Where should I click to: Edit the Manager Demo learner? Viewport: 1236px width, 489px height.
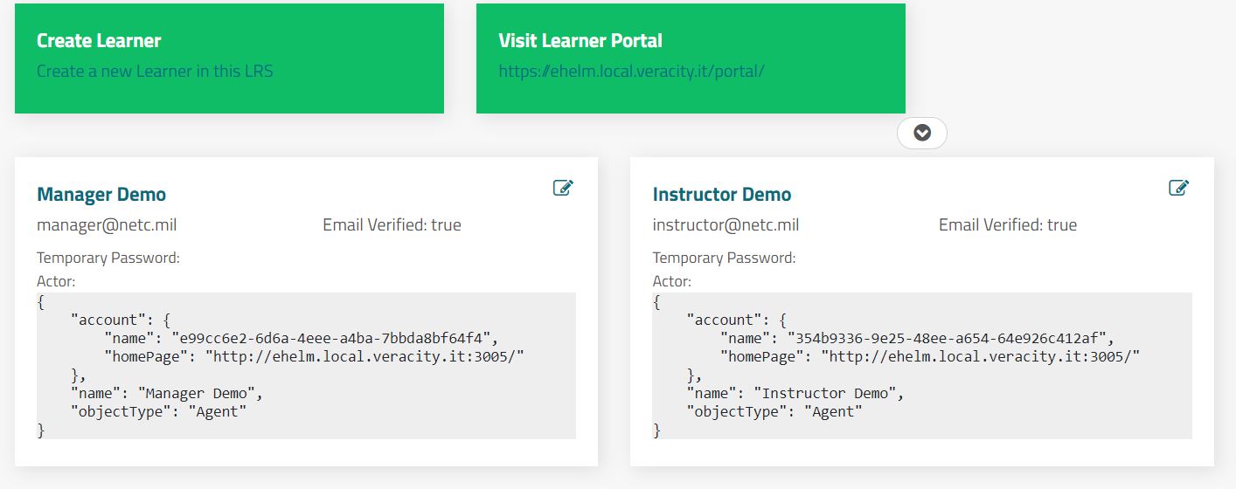pyautogui.click(x=563, y=188)
